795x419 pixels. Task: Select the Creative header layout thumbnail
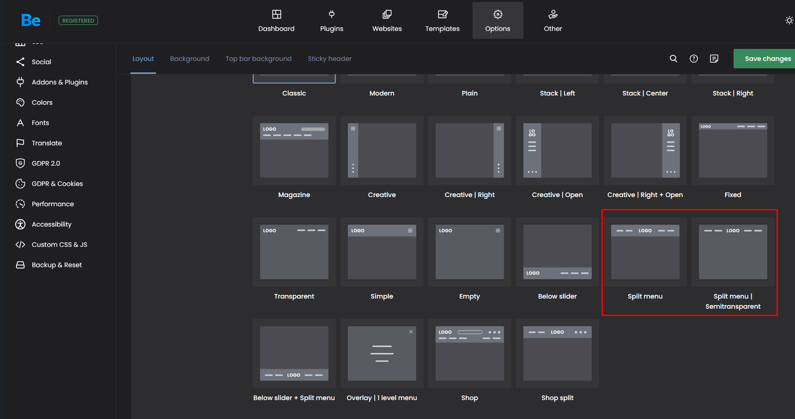coord(382,150)
